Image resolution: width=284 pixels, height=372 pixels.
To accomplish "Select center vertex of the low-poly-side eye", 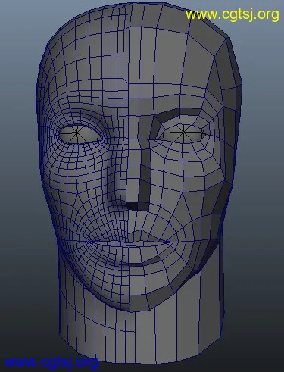I will pyautogui.click(x=183, y=132).
